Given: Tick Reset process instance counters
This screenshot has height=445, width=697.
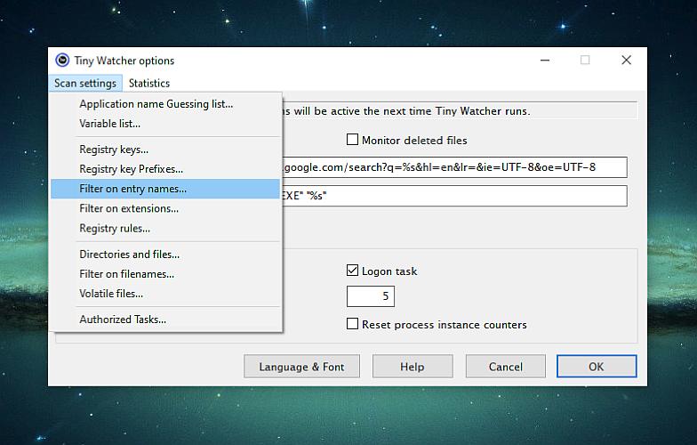Looking at the screenshot, I should click(x=352, y=324).
